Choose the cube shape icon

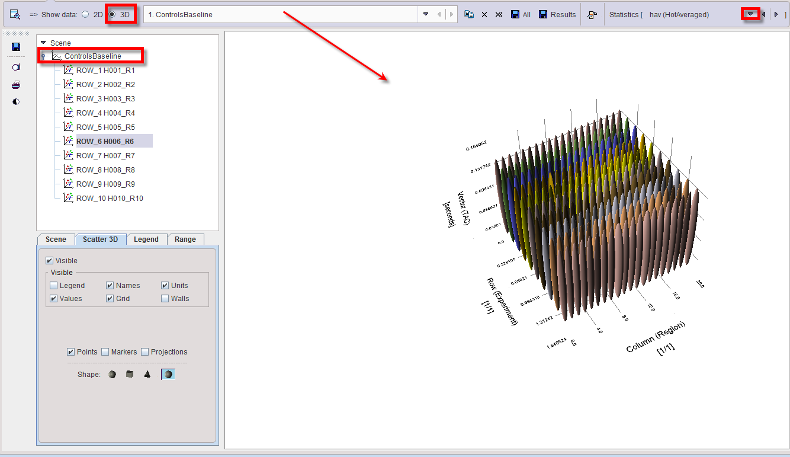point(130,375)
